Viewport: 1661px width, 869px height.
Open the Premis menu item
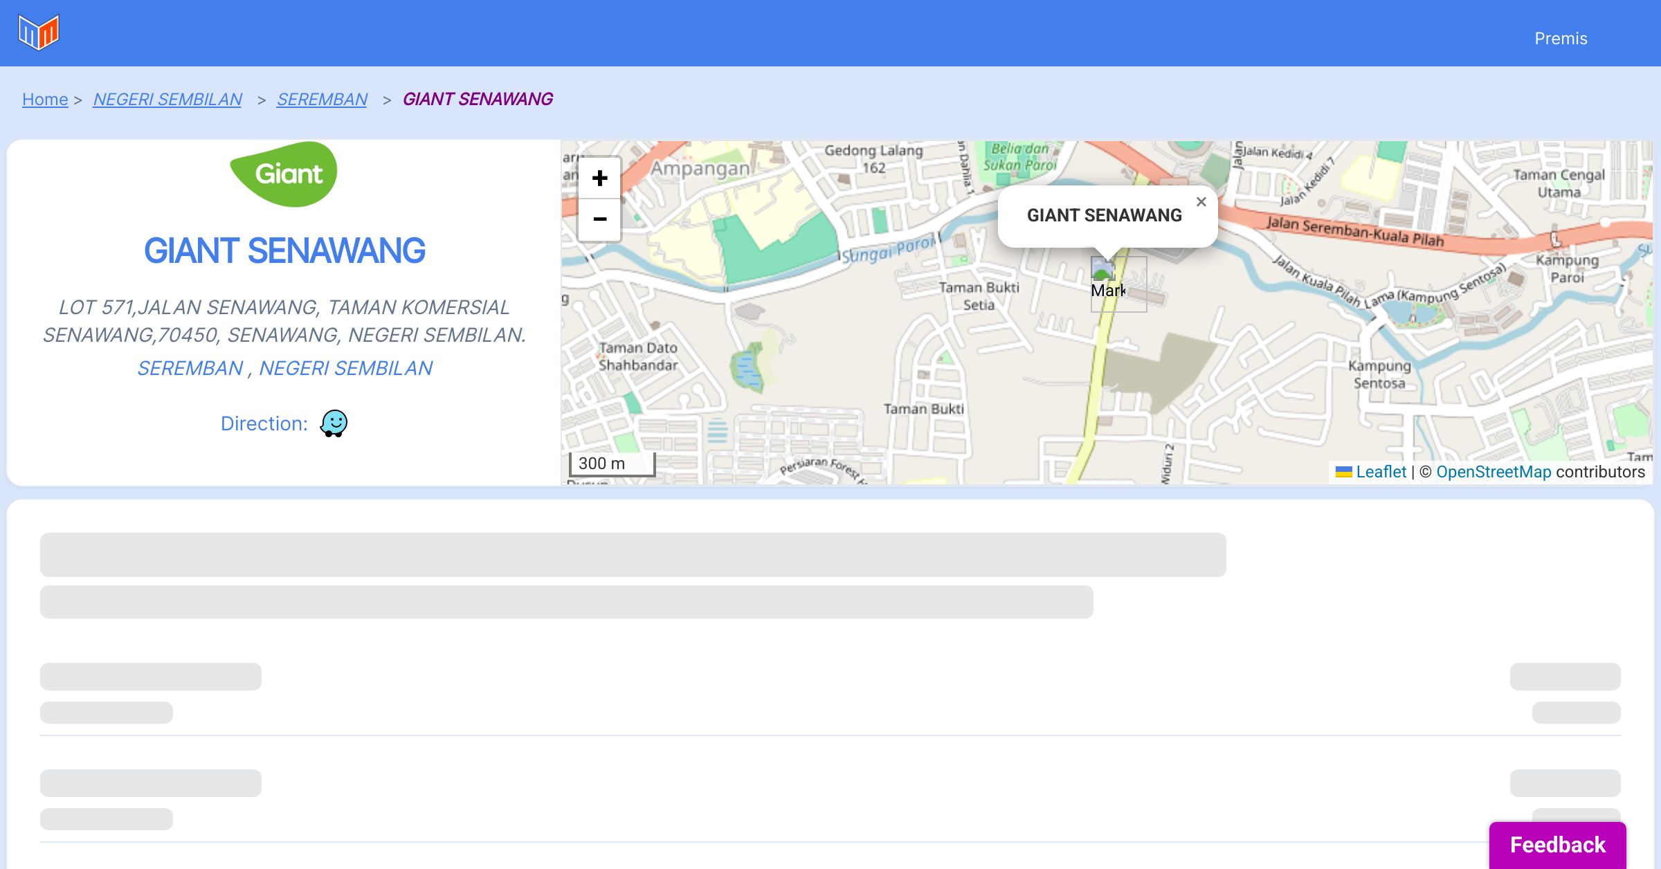coord(1561,39)
